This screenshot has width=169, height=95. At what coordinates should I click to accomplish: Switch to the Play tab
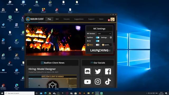[x=49, y=19]
